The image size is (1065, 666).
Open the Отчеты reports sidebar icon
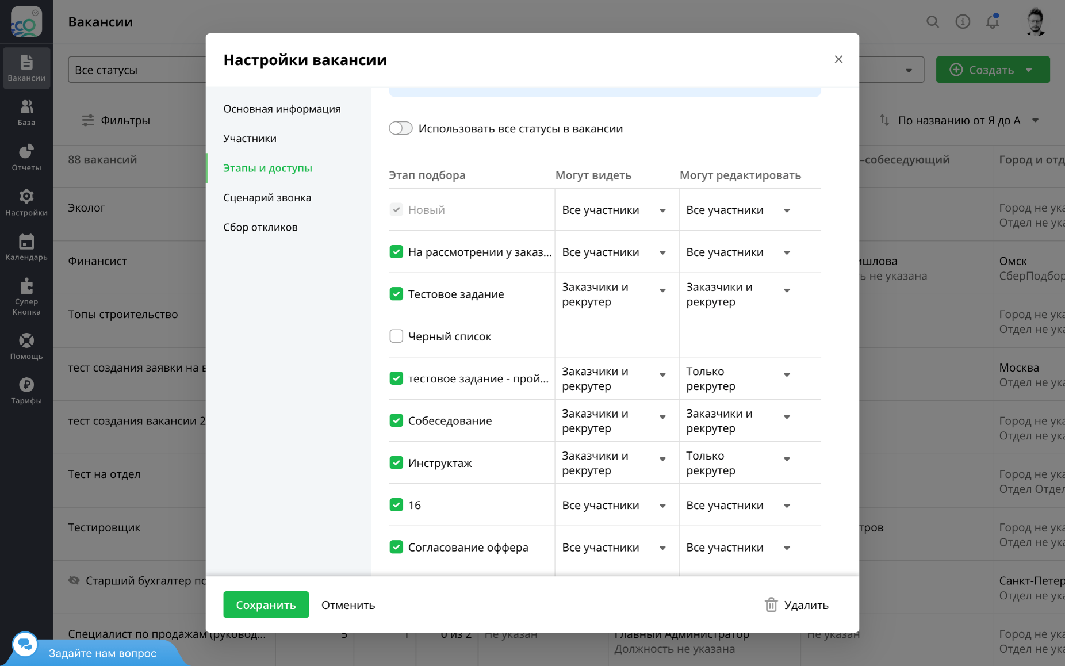(26, 152)
